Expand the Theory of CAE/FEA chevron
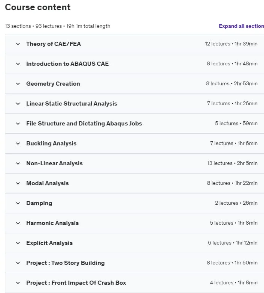 (18, 44)
